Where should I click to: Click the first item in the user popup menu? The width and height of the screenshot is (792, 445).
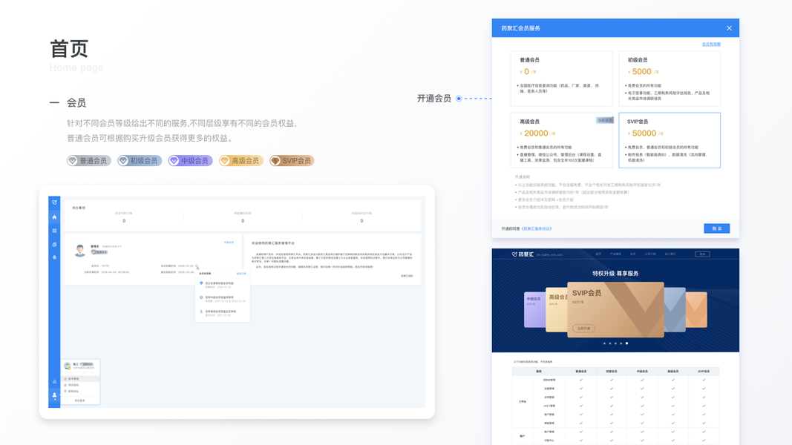pos(80,378)
